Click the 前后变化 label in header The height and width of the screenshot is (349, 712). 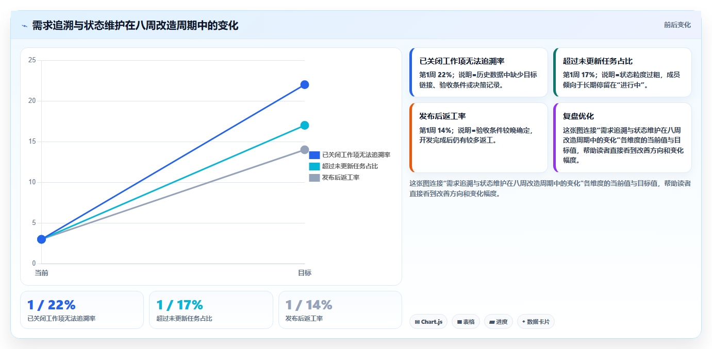click(677, 25)
